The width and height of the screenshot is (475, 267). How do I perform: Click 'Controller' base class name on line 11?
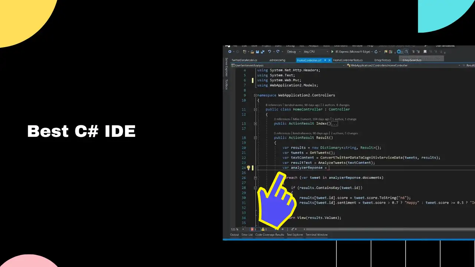[339, 109]
